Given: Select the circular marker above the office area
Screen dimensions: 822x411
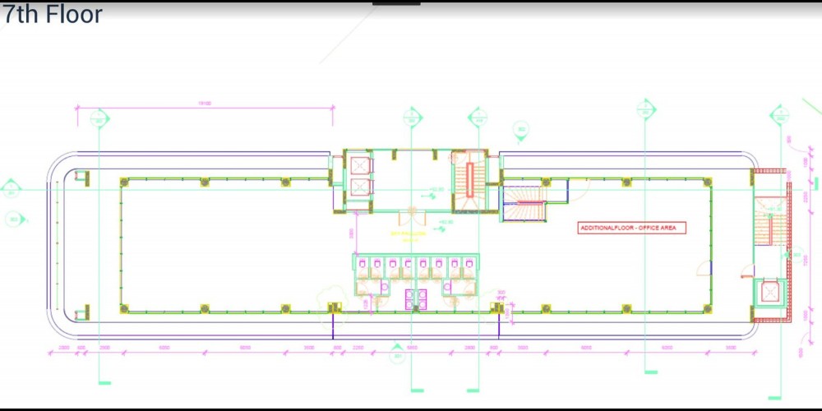Looking at the screenshot, I should (x=520, y=128).
